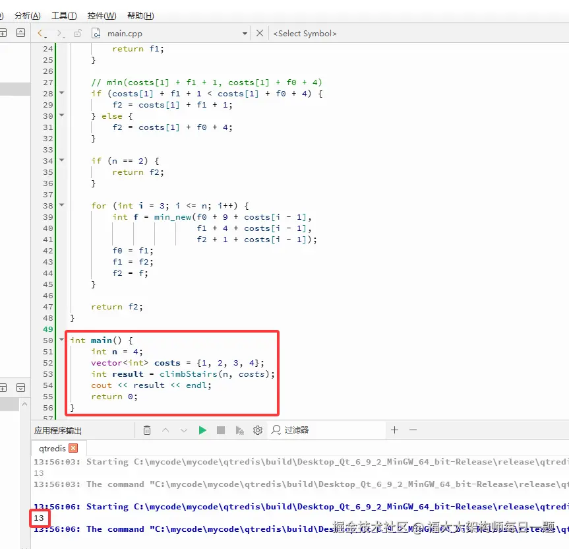Collapse the if block at line 34
Viewport: 569px width, 549px height.
[62, 160]
